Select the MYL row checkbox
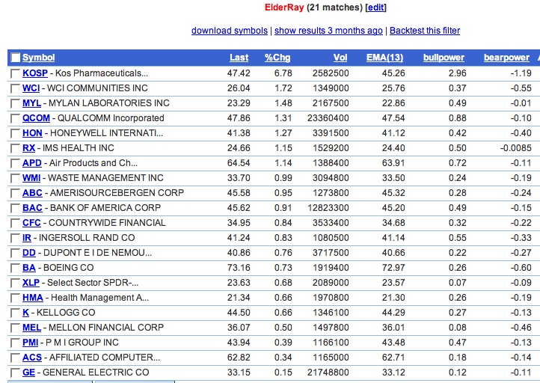The image size is (540, 383). pos(15,103)
